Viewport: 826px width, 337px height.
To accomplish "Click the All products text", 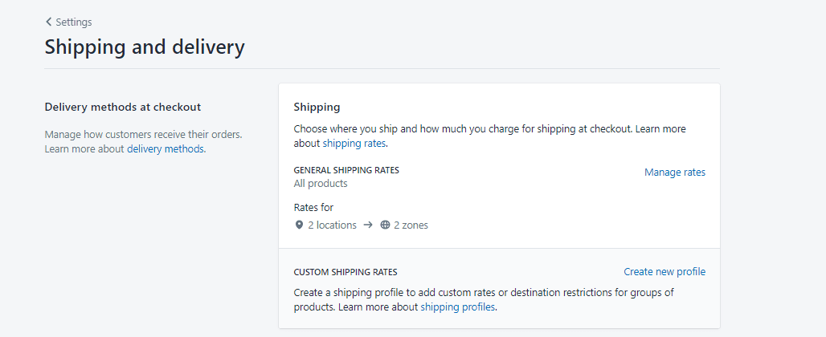I will pyautogui.click(x=321, y=184).
